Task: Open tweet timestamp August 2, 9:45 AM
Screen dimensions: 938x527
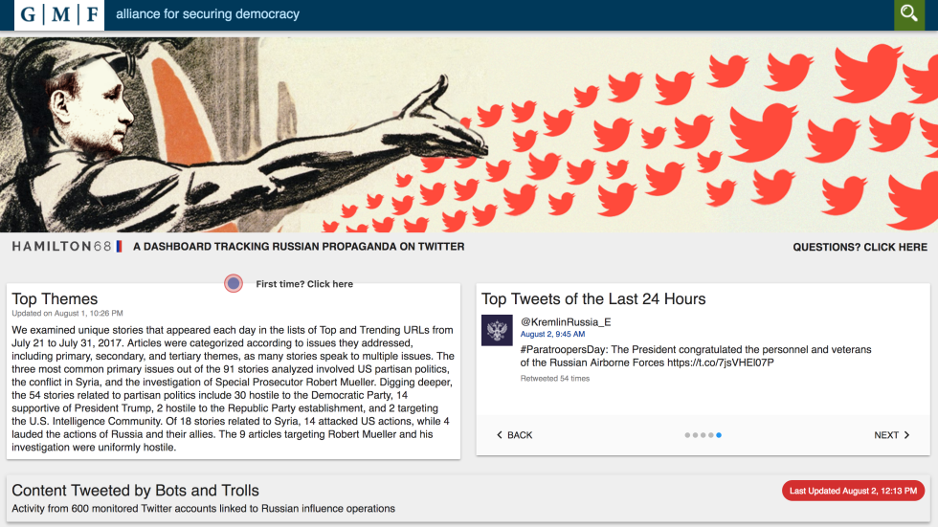Action: pyautogui.click(x=552, y=334)
